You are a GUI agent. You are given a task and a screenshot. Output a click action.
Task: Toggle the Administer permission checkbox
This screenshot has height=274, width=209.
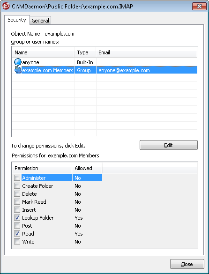[17, 178]
